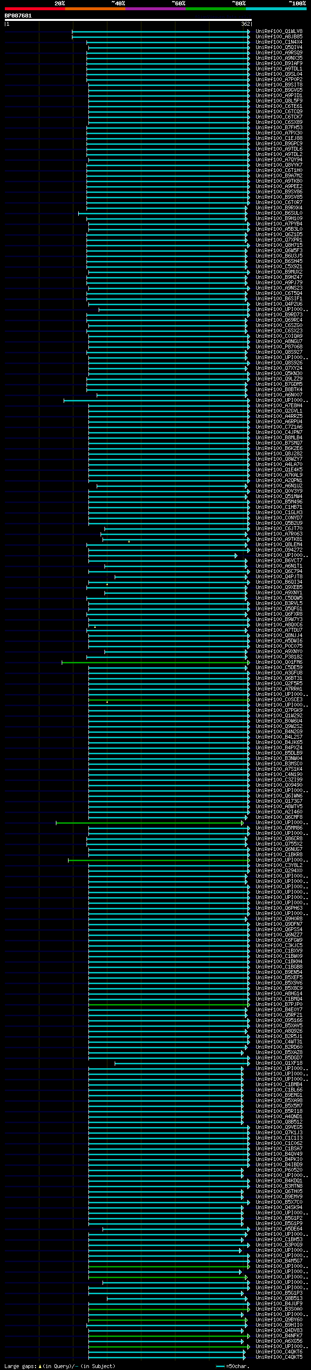The height and width of the screenshot is (1370, 311).
Task: Select hit label UniRef100_P0C075
Action: [279, 646]
